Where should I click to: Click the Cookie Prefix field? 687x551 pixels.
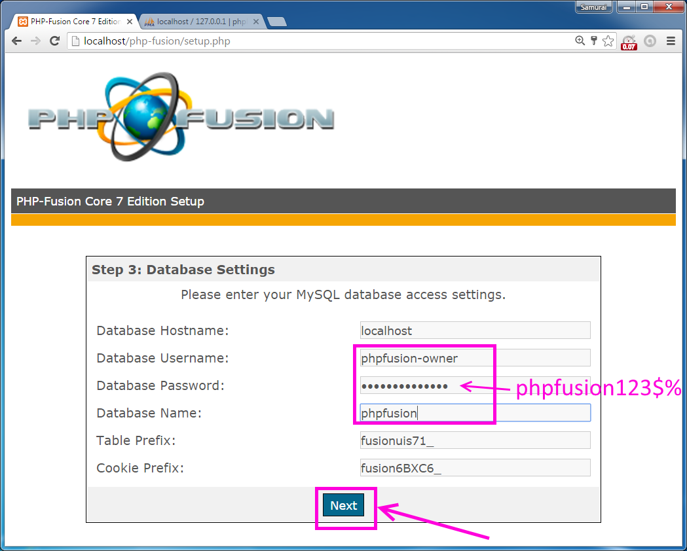(x=475, y=468)
